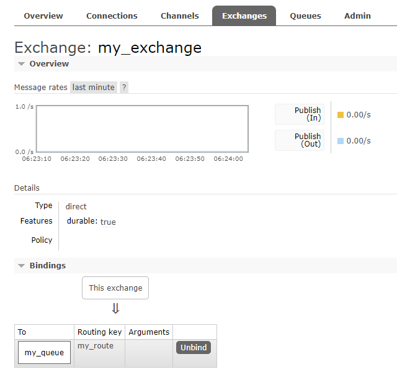Click the durable 'true' value
This screenshot has width=397, height=377.
pyautogui.click(x=108, y=222)
